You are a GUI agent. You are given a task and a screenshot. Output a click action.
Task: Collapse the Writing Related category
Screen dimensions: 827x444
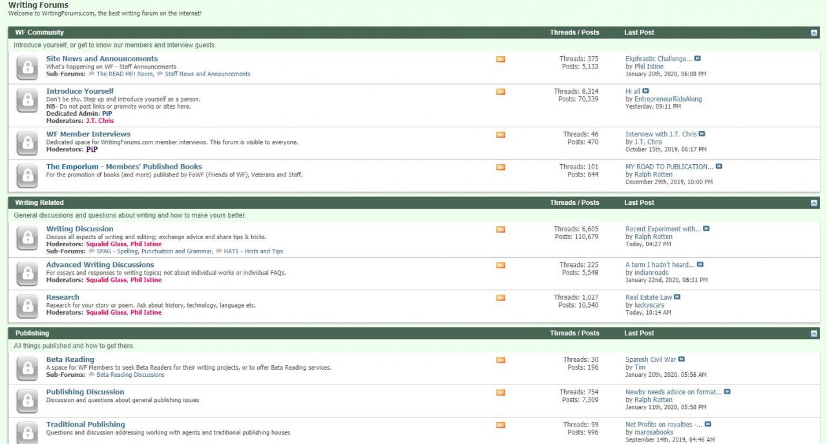click(x=814, y=203)
